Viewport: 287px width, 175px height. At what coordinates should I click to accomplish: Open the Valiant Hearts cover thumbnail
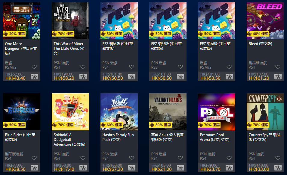[168, 112]
